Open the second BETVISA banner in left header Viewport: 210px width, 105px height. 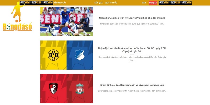click(x=36, y=3)
